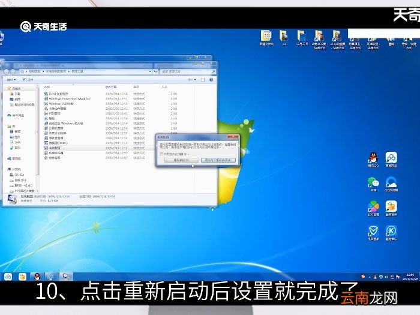Click the Baidu Netdisk icon in the taskbar
The image size is (420, 315).
(8, 277)
